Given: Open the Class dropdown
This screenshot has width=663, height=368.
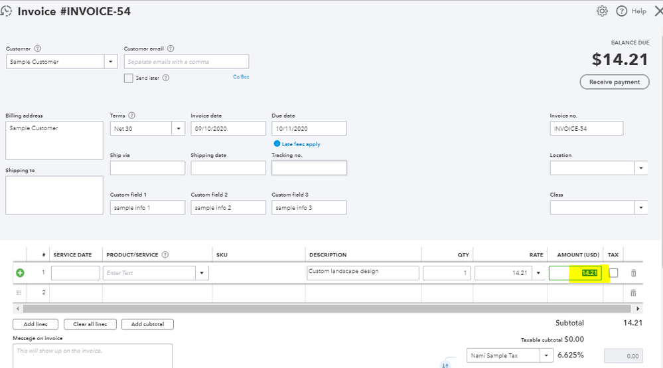Looking at the screenshot, I should click(641, 208).
